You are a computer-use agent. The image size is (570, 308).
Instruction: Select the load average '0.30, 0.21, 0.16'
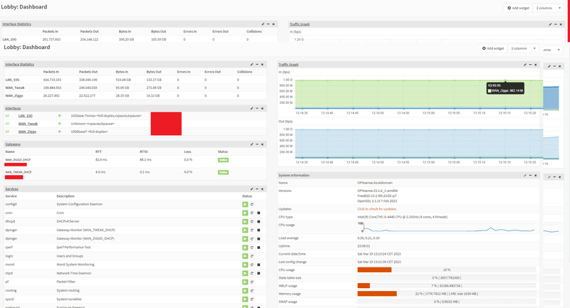368,238
